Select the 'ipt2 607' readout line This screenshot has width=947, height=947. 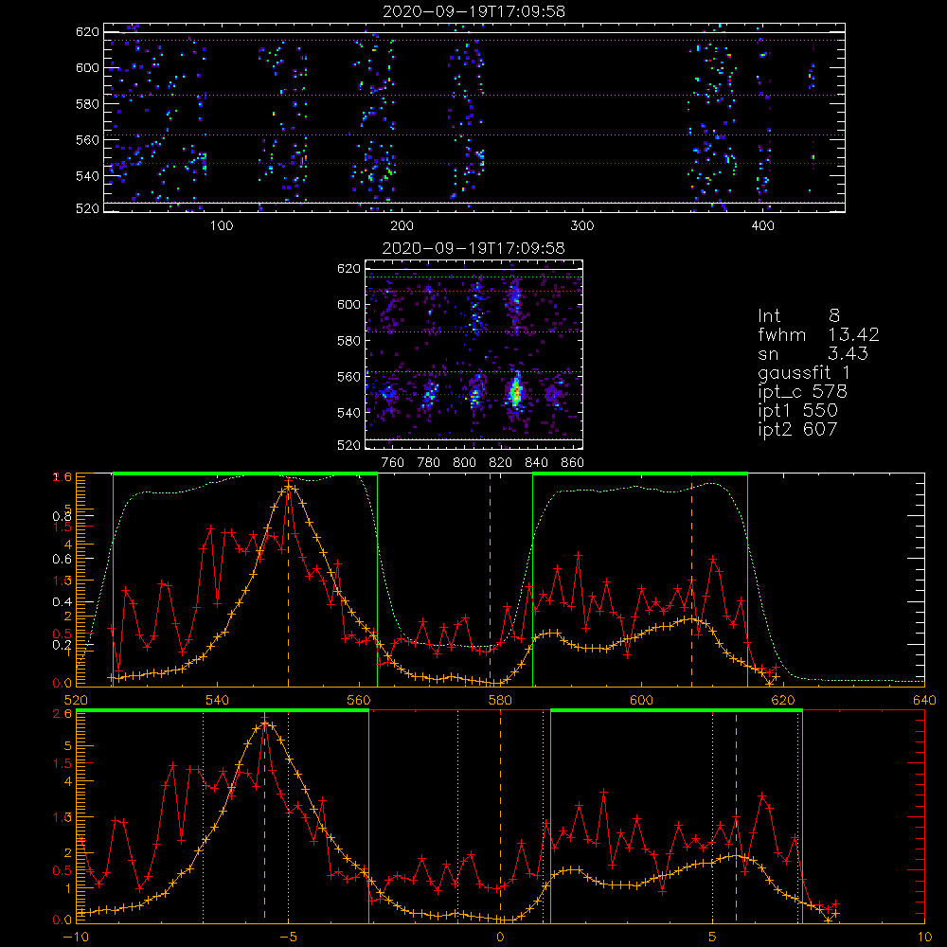[x=797, y=429]
